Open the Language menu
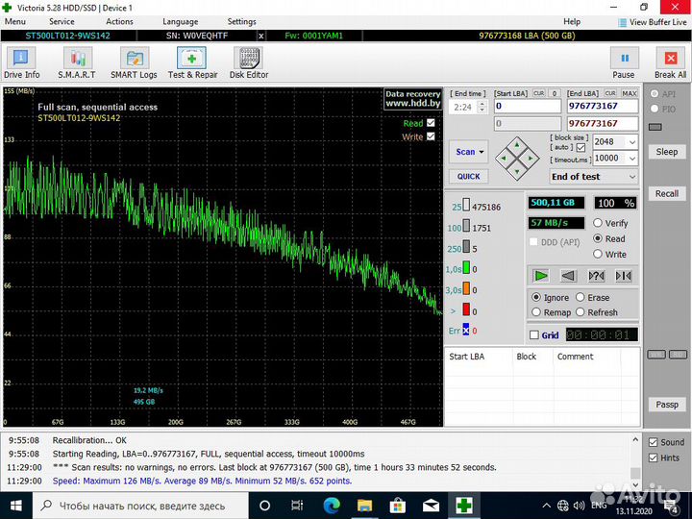 181,21
